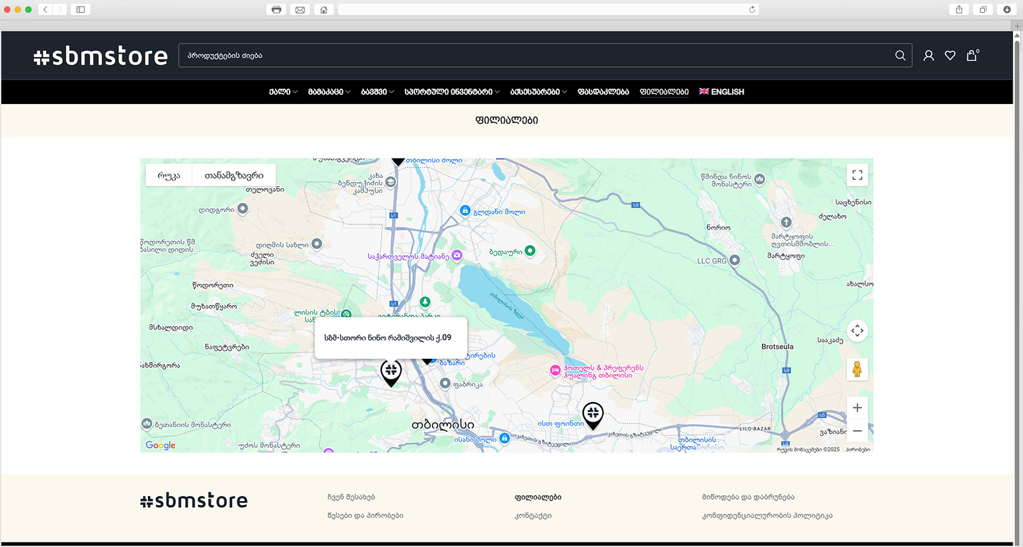
Task: Click the sbmstore header logo
Action: point(100,56)
